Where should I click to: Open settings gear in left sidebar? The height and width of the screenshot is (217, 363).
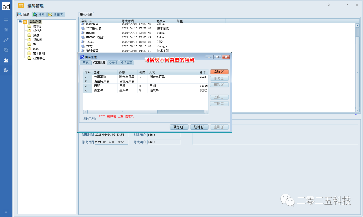tap(6, 70)
